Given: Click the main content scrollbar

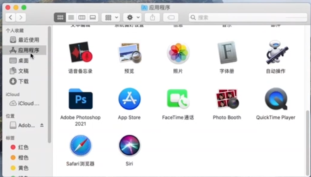Looking at the screenshot, I should pos(308,142).
